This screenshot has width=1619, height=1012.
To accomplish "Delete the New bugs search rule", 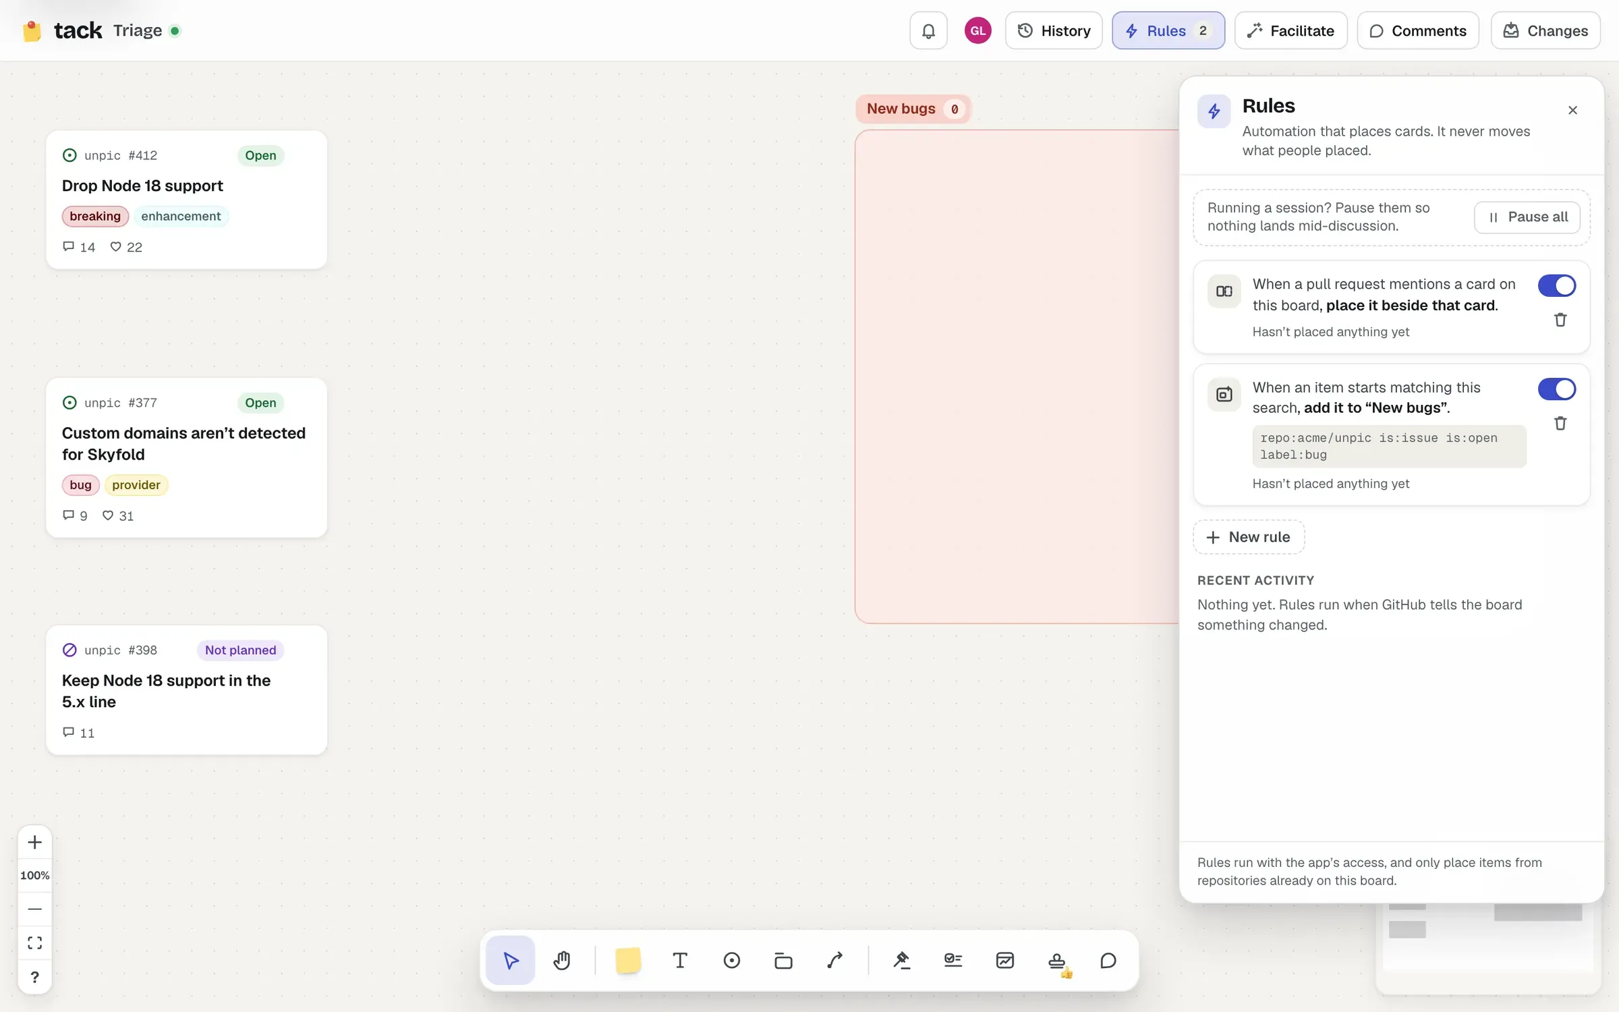I will [x=1560, y=423].
